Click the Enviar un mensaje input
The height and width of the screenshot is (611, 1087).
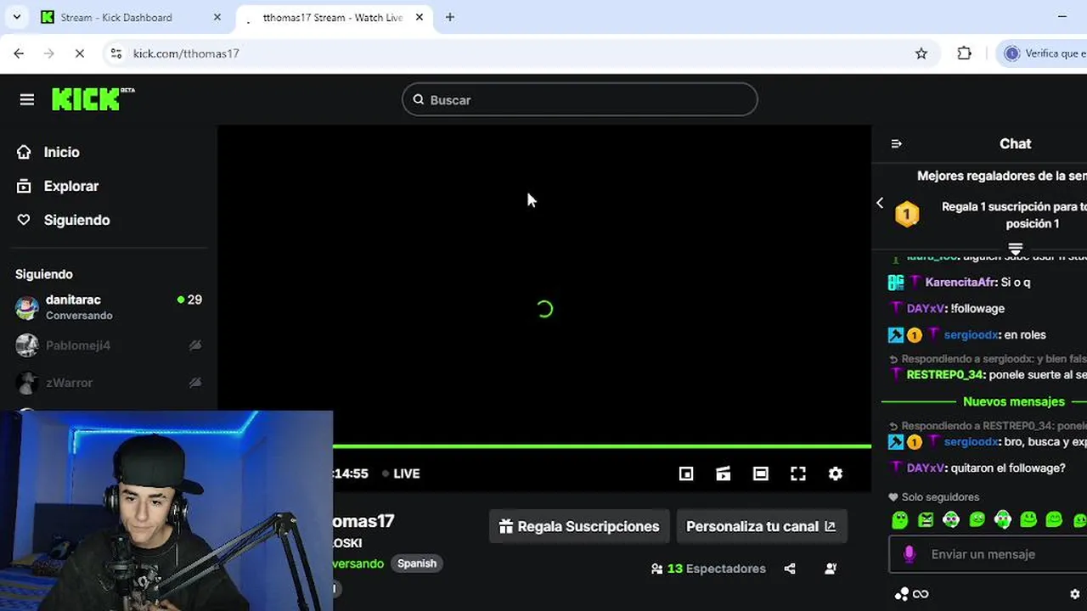coord(989,554)
